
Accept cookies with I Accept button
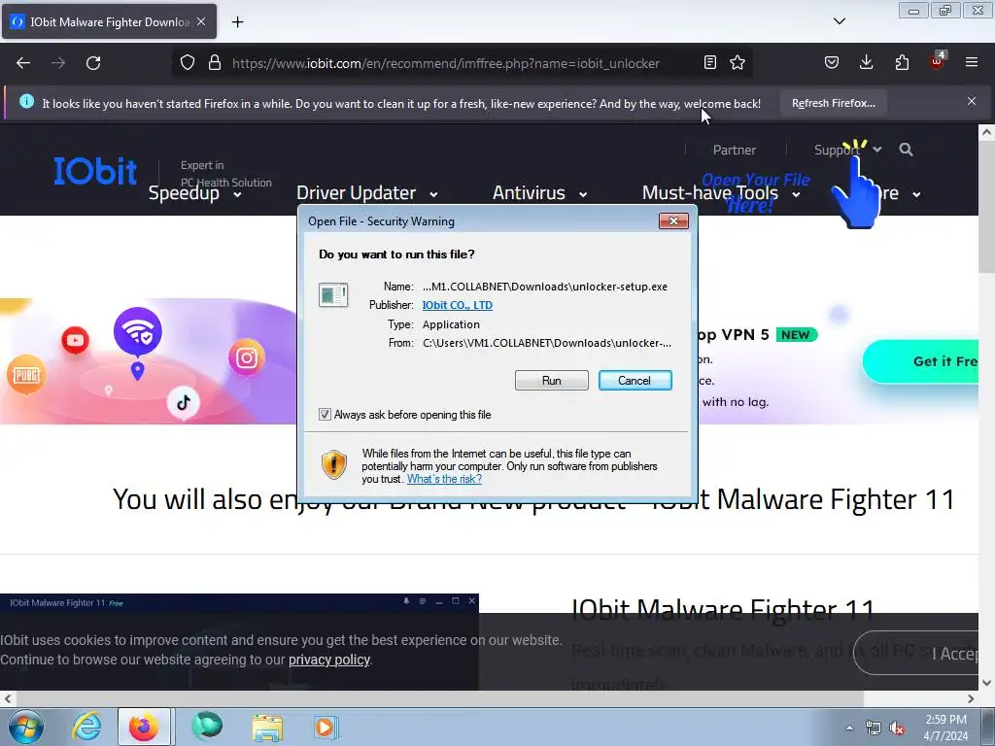pos(917,653)
